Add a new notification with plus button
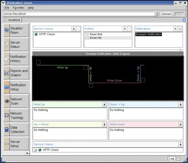 (x=176, y=29)
